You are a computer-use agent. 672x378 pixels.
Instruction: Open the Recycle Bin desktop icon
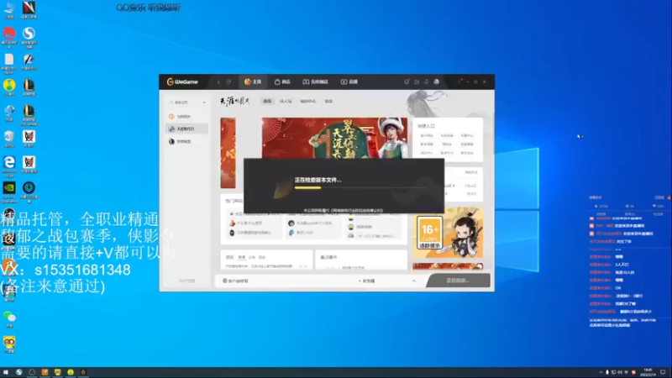9,139
